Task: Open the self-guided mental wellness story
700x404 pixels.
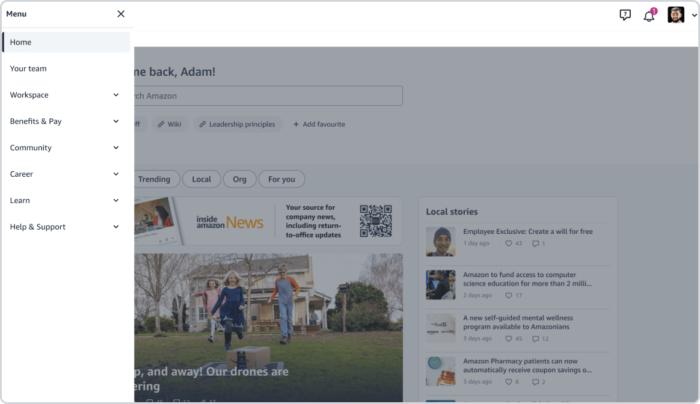Action: pyautogui.click(x=518, y=322)
